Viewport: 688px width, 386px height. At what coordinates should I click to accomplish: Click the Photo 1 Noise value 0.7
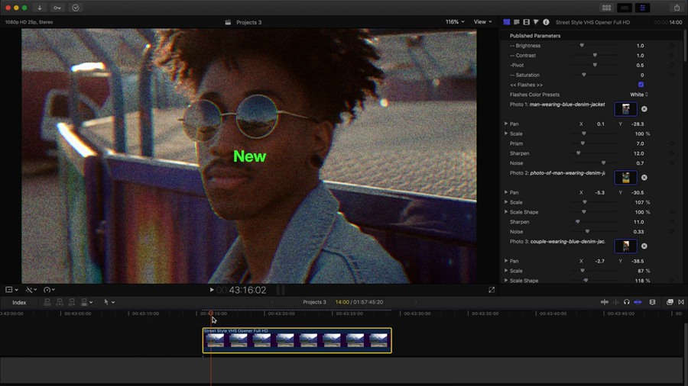640,162
